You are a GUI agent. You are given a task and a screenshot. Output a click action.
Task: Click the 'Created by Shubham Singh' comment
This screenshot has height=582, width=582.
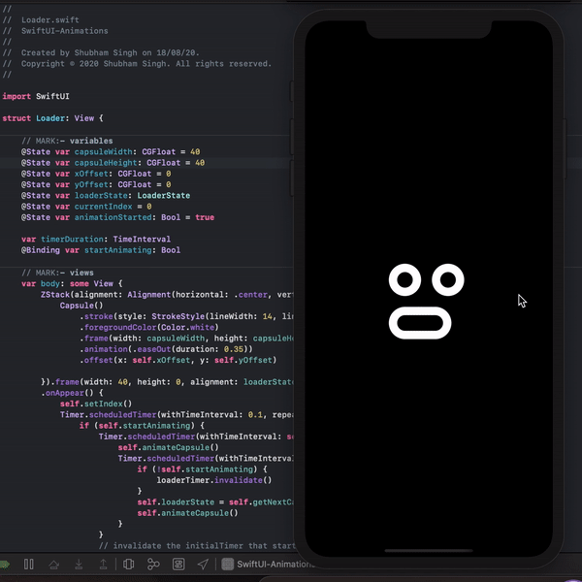click(101, 52)
